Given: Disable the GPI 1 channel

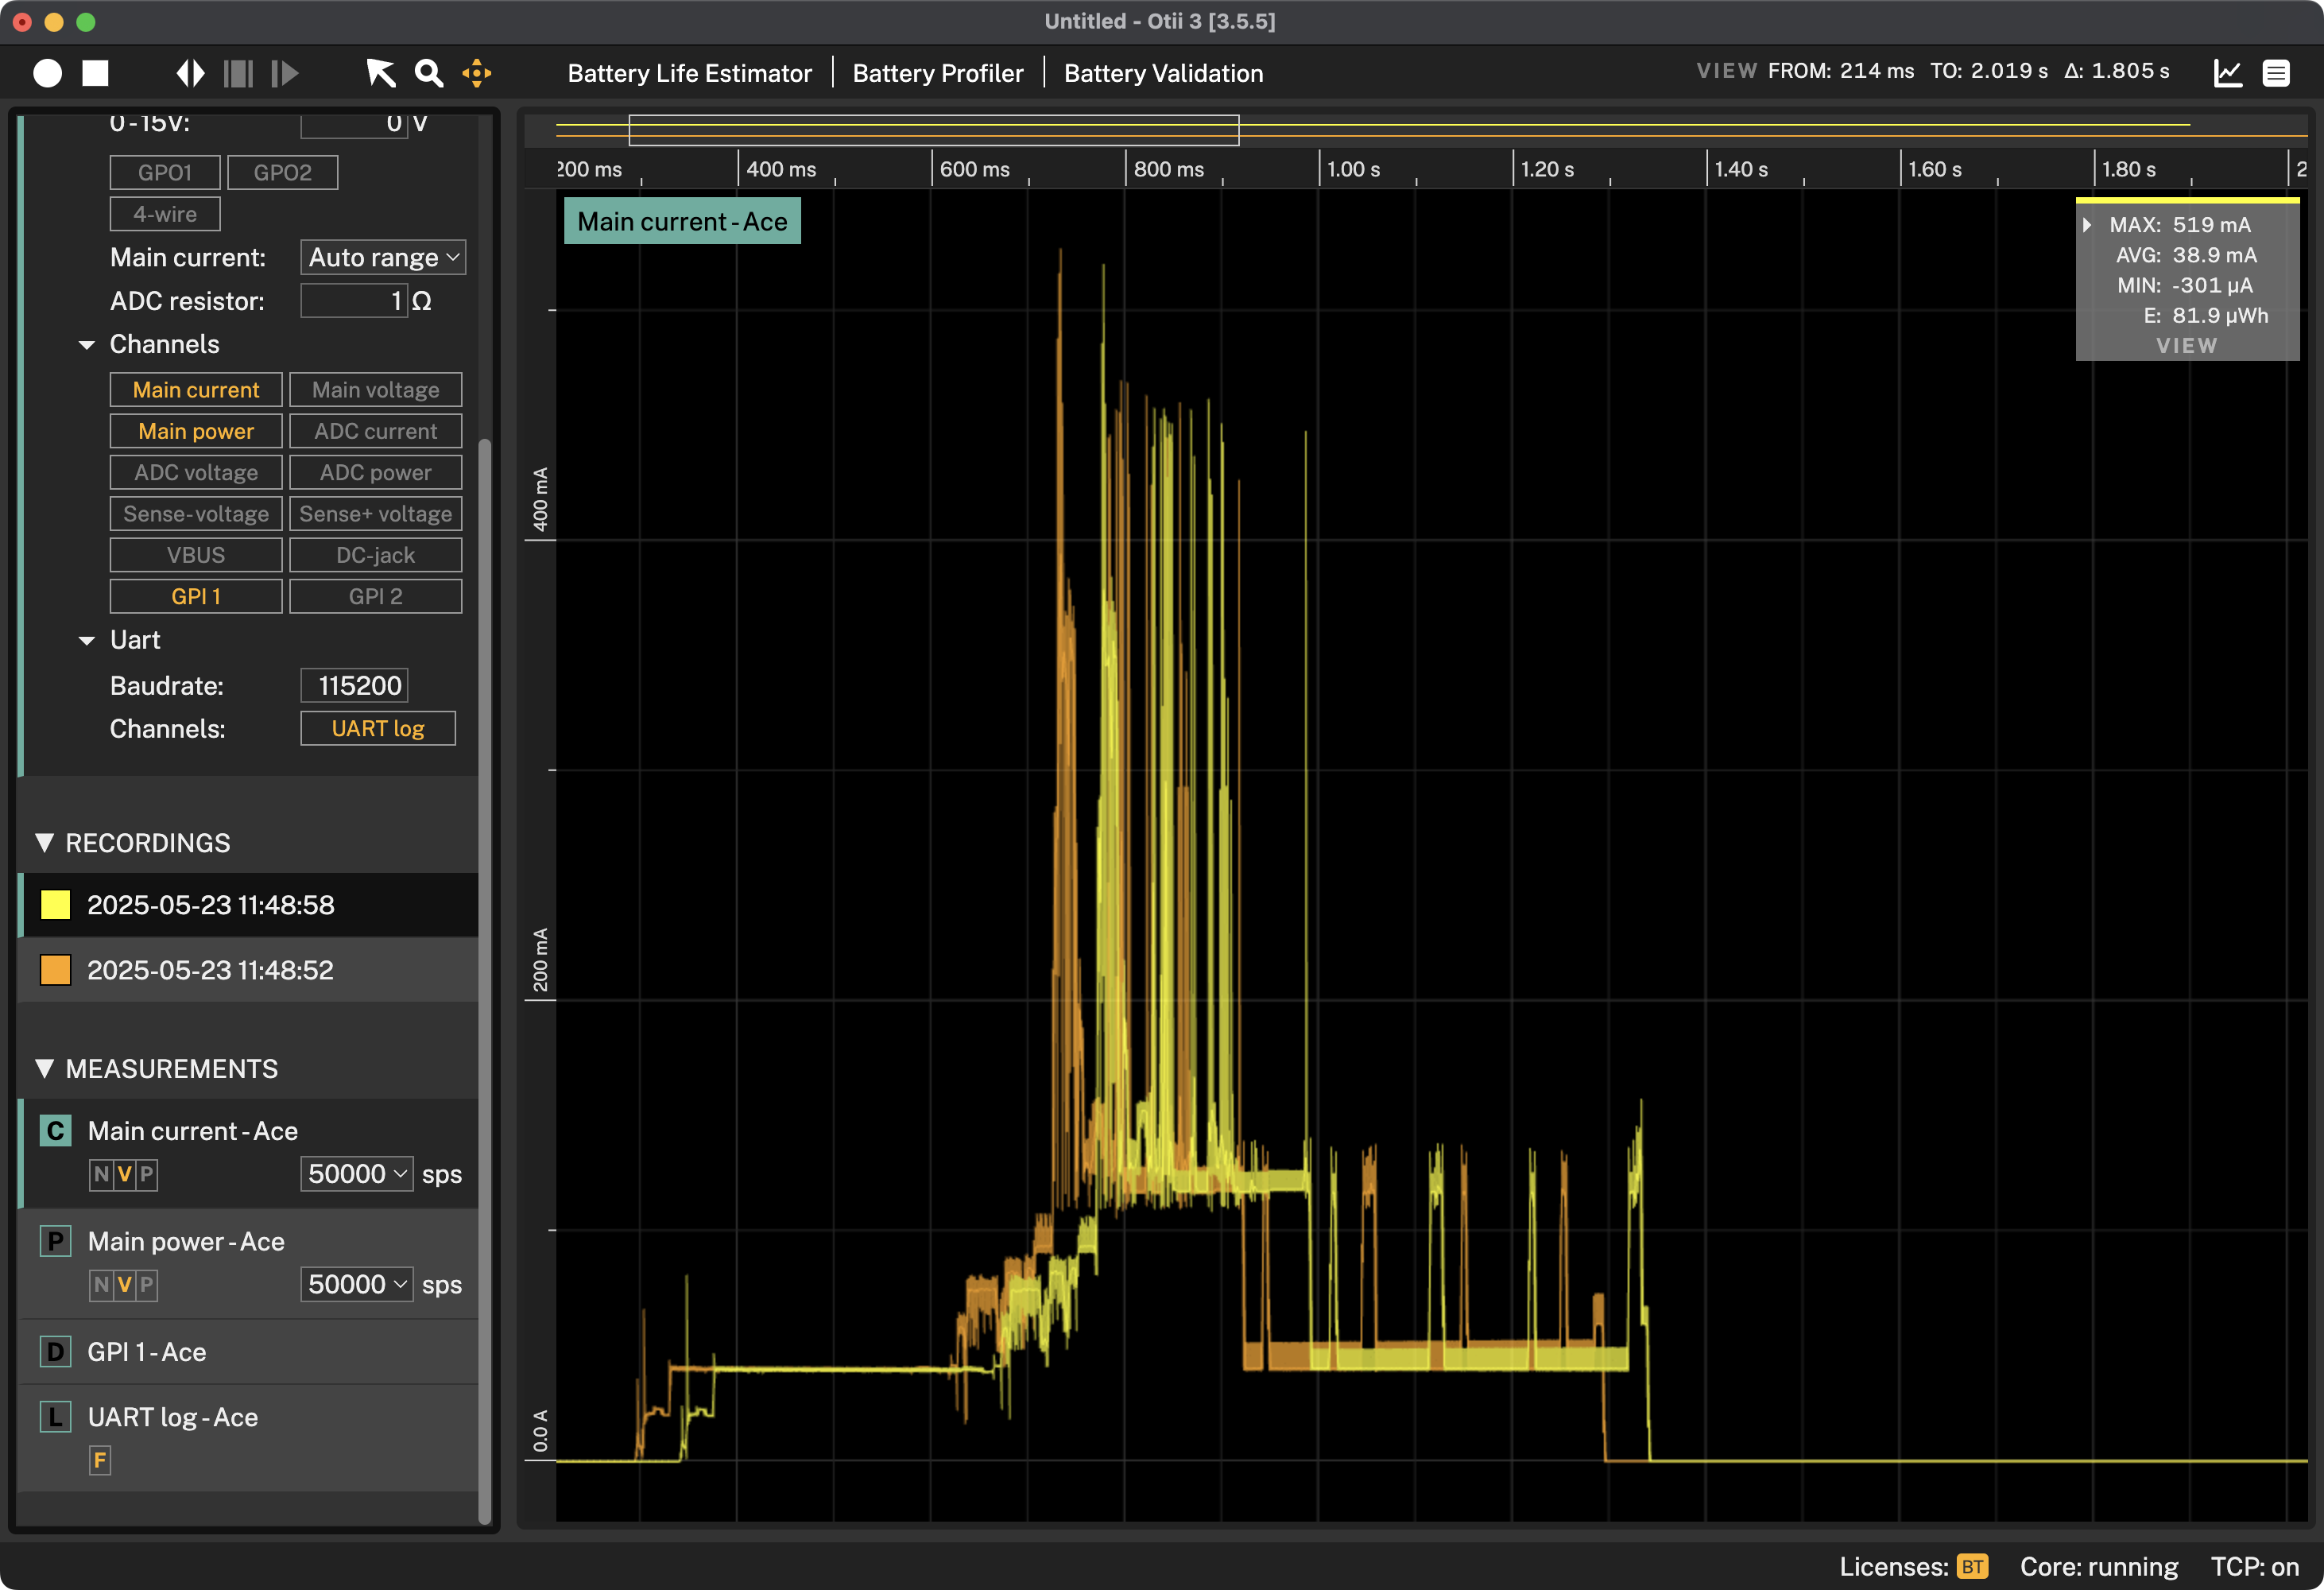Looking at the screenshot, I should pyautogui.click(x=196, y=596).
